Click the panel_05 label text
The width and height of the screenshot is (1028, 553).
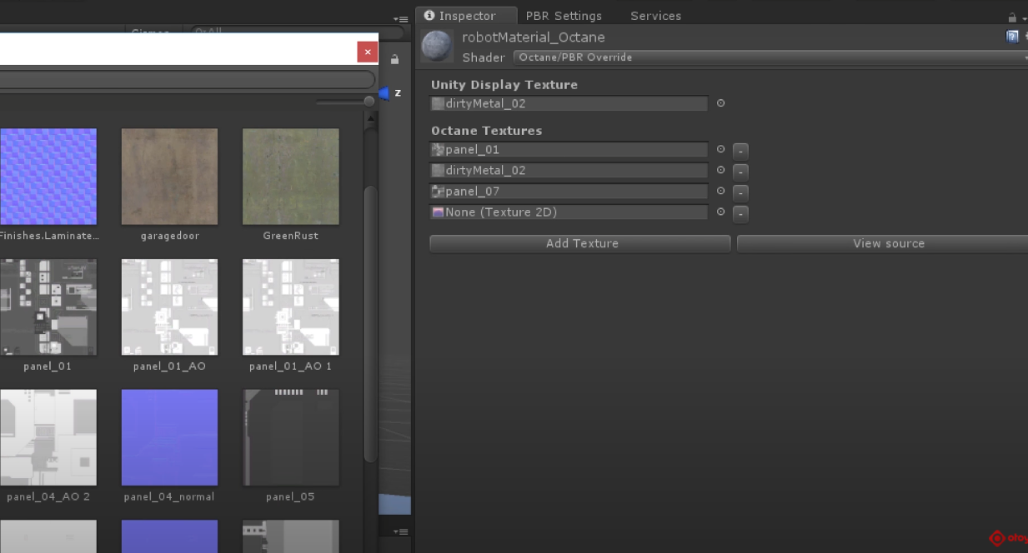[x=291, y=497]
